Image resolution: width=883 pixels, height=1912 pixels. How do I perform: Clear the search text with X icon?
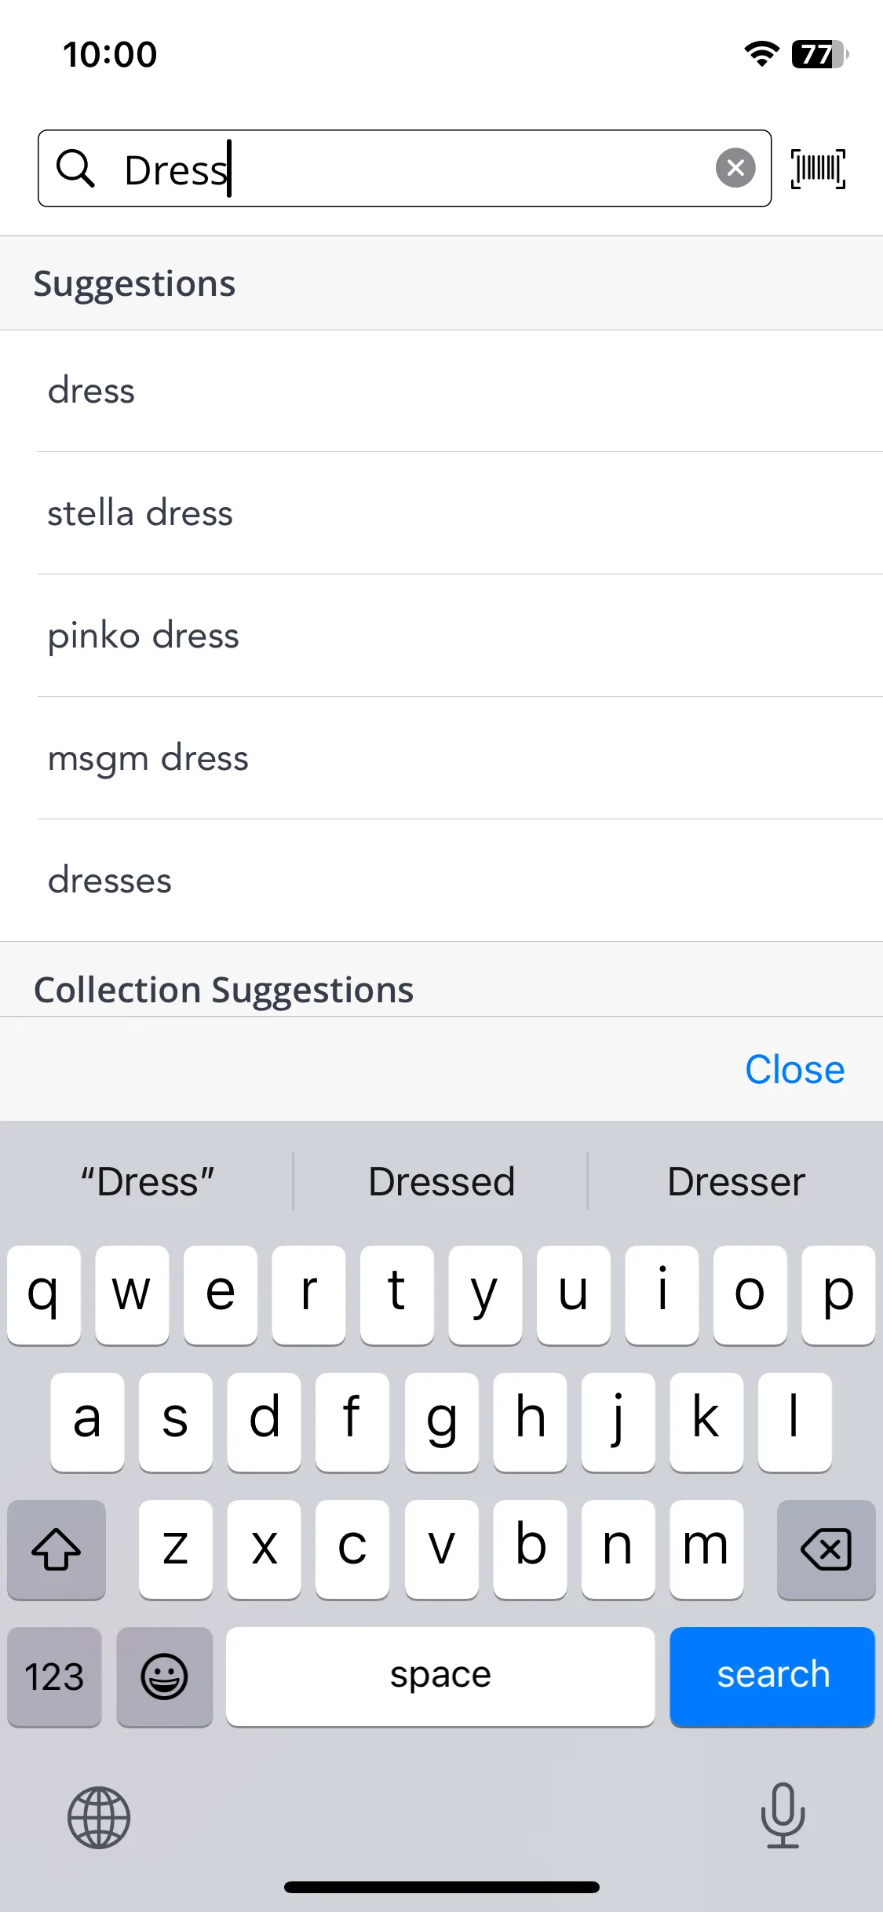[x=735, y=168]
